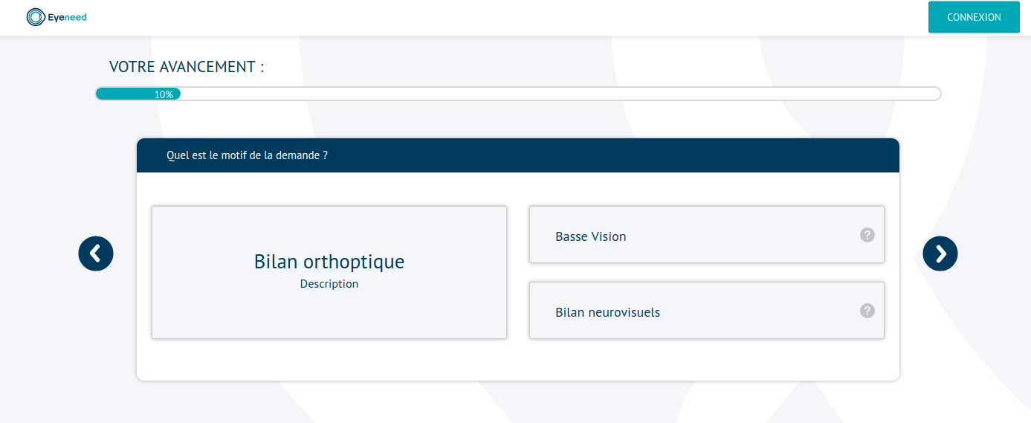
Task: Click the 'Basse Vision' label text
Action: (591, 236)
